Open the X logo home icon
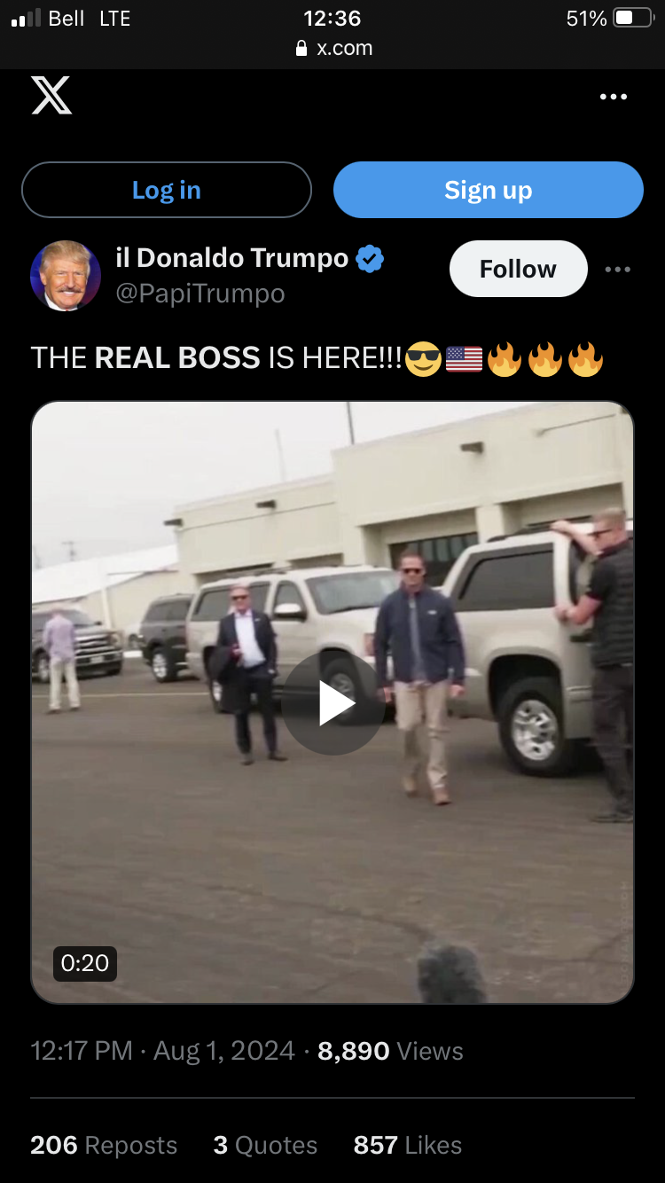 51,96
